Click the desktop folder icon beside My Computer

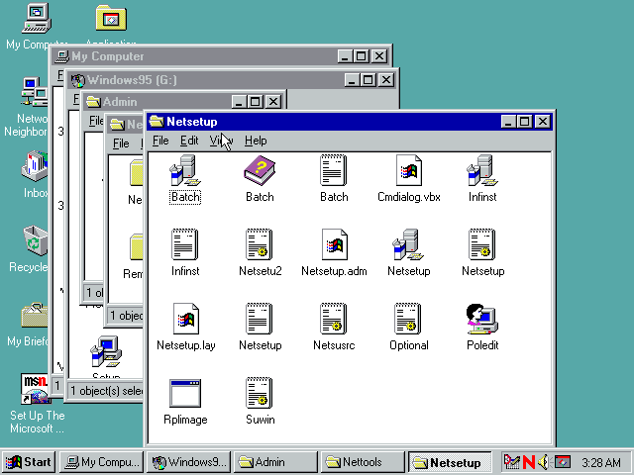pyautogui.click(x=111, y=18)
